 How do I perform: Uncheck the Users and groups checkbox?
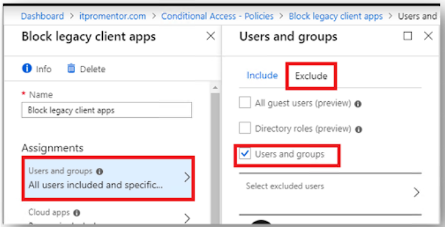(245, 154)
